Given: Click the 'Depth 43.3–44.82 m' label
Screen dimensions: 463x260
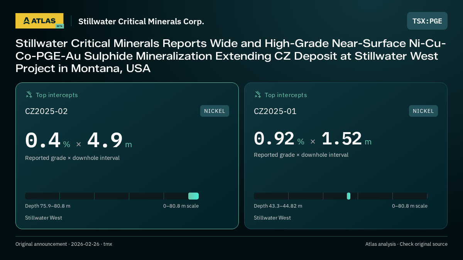Looking at the screenshot, I should pos(278,206).
